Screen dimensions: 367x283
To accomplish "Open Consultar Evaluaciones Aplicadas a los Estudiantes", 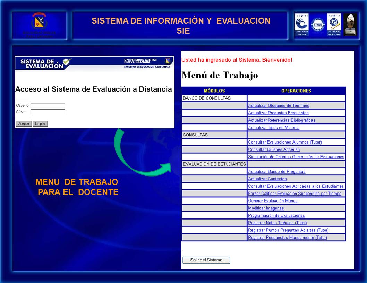I will [x=296, y=186].
